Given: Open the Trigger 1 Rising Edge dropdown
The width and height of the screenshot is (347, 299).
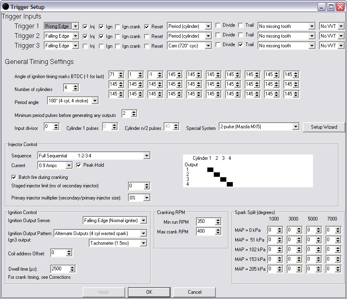Looking at the screenshot, I should pyautogui.click(x=75, y=26).
